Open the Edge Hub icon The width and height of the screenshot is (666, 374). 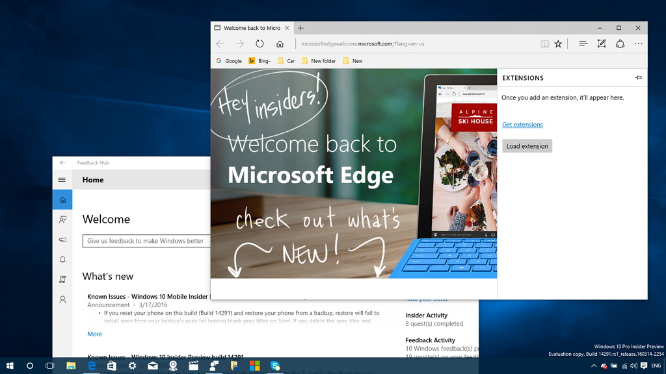(583, 44)
